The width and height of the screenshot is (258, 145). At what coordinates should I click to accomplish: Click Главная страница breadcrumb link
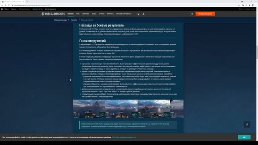[60, 20]
